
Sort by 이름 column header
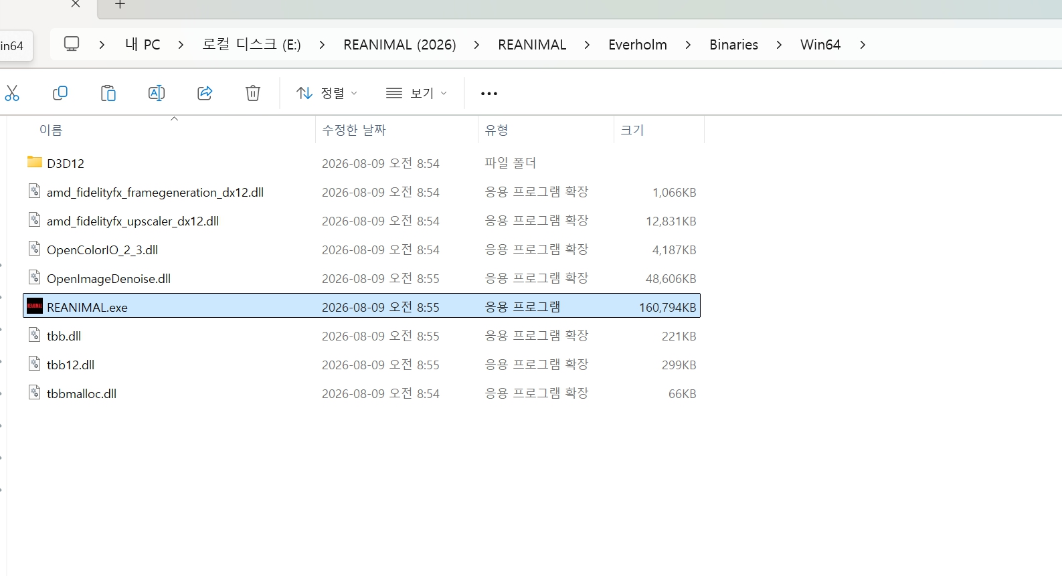click(x=51, y=130)
